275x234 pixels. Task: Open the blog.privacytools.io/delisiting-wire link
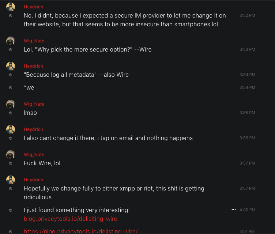[70, 219]
